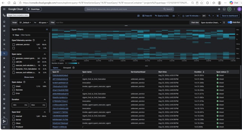Collapse Span name facet section

(x=45, y=54)
